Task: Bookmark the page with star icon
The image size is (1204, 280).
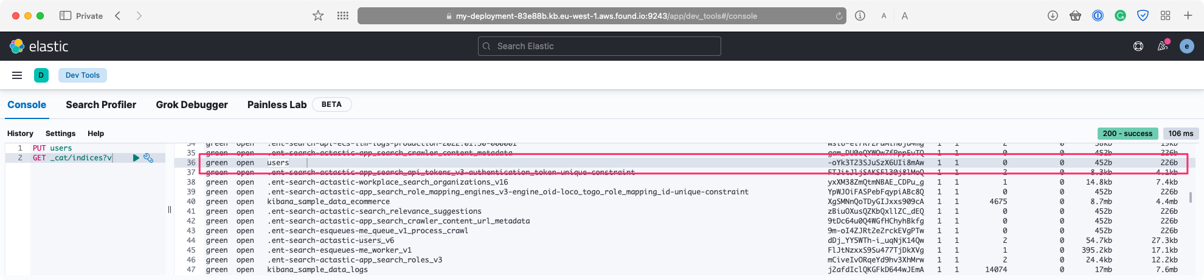Action: (x=318, y=16)
